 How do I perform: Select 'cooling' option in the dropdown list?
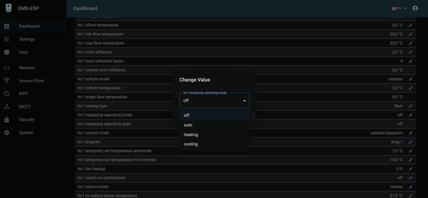coord(215,144)
